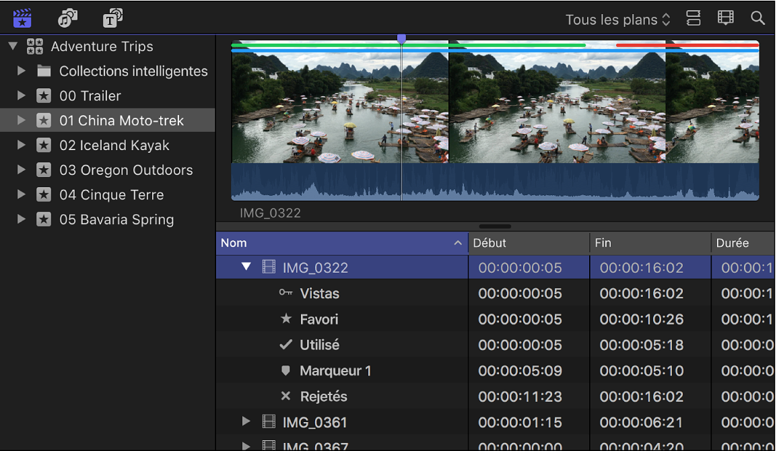777x451 pixels.
Task: Open the Titles and Generators sidebar
Action: pyautogui.click(x=112, y=18)
